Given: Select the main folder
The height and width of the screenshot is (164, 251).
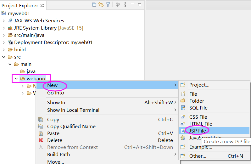Looking at the screenshot, I should (26, 64).
